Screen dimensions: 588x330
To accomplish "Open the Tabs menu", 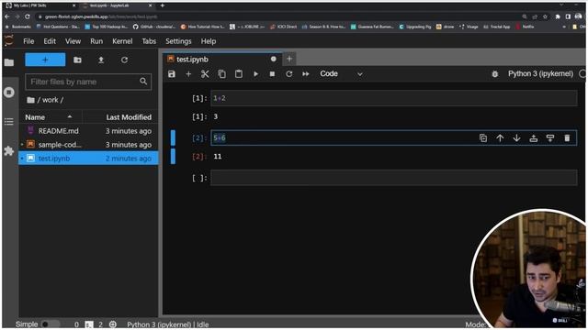I will point(149,41).
